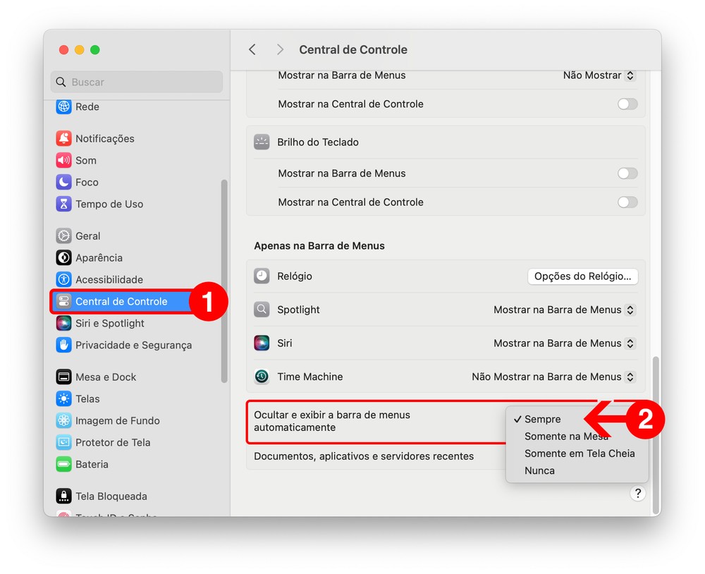705x574 pixels.
Task: Select the Aparência icon in the sidebar
Action: pos(63,258)
